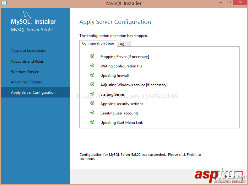Click the check icon beside Writing configuration file

click(x=92, y=66)
